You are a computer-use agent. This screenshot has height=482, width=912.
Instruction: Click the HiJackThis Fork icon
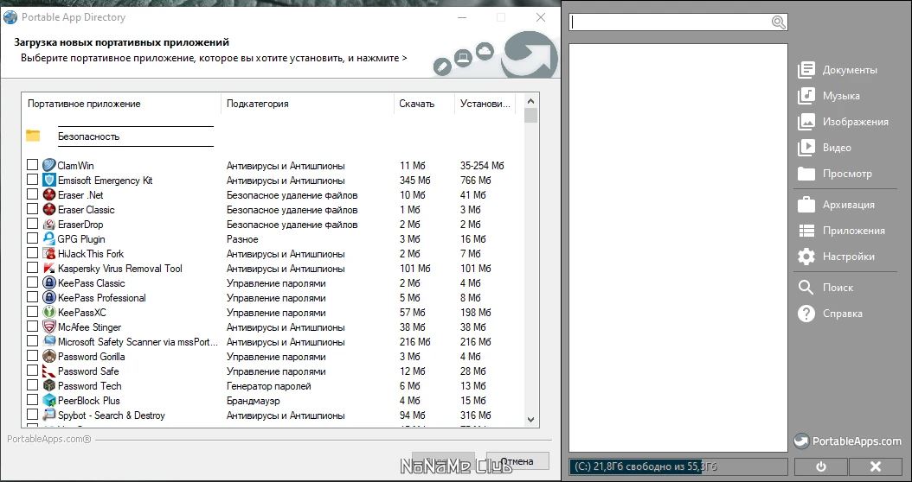click(x=48, y=254)
